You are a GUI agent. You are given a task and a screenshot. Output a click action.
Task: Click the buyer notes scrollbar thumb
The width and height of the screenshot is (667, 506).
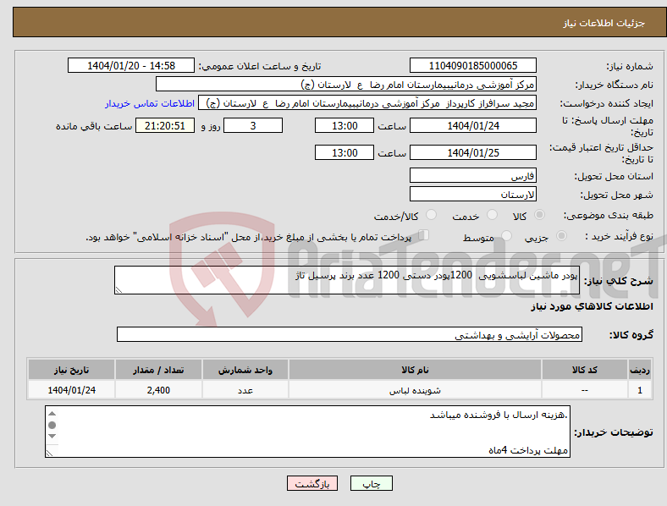[52, 426]
